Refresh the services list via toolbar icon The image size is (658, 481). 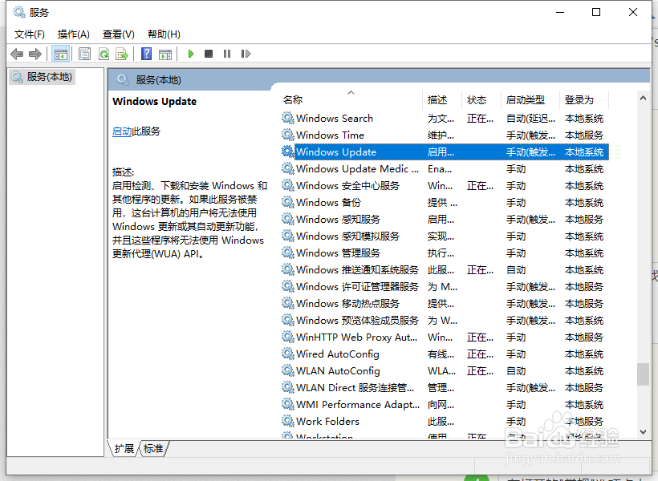(x=104, y=54)
